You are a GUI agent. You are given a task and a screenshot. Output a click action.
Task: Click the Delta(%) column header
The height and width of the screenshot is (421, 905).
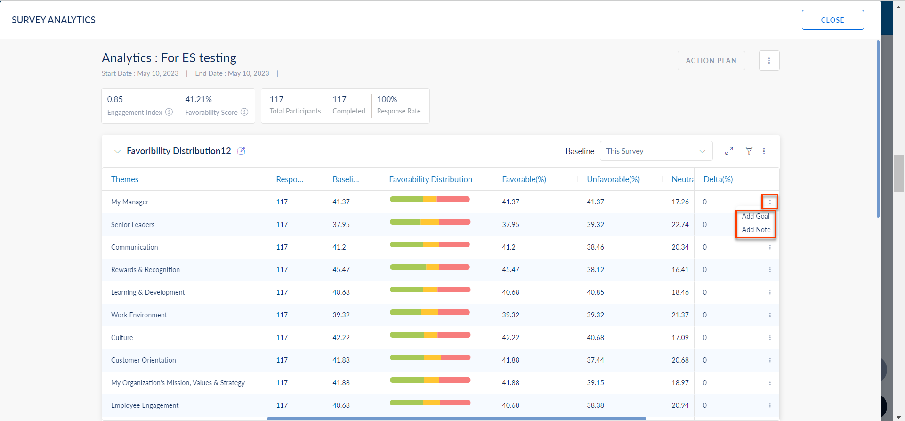pyautogui.click(x=718, y=179)
